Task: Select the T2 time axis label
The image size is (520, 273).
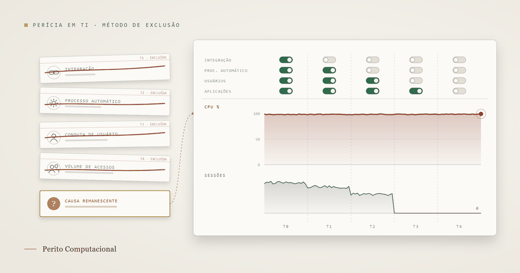Action: coord(372,227)
